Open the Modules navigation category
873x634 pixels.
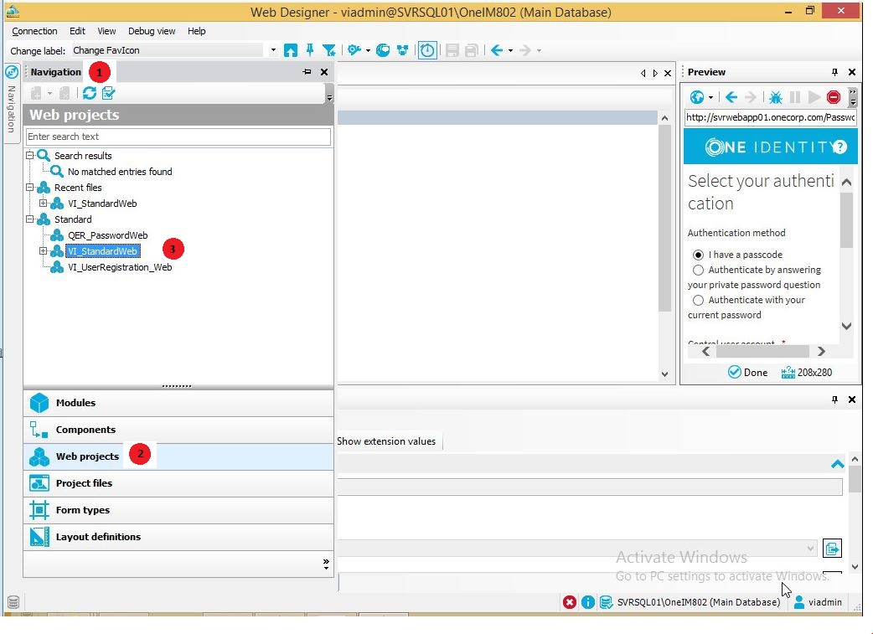(178, 403)
